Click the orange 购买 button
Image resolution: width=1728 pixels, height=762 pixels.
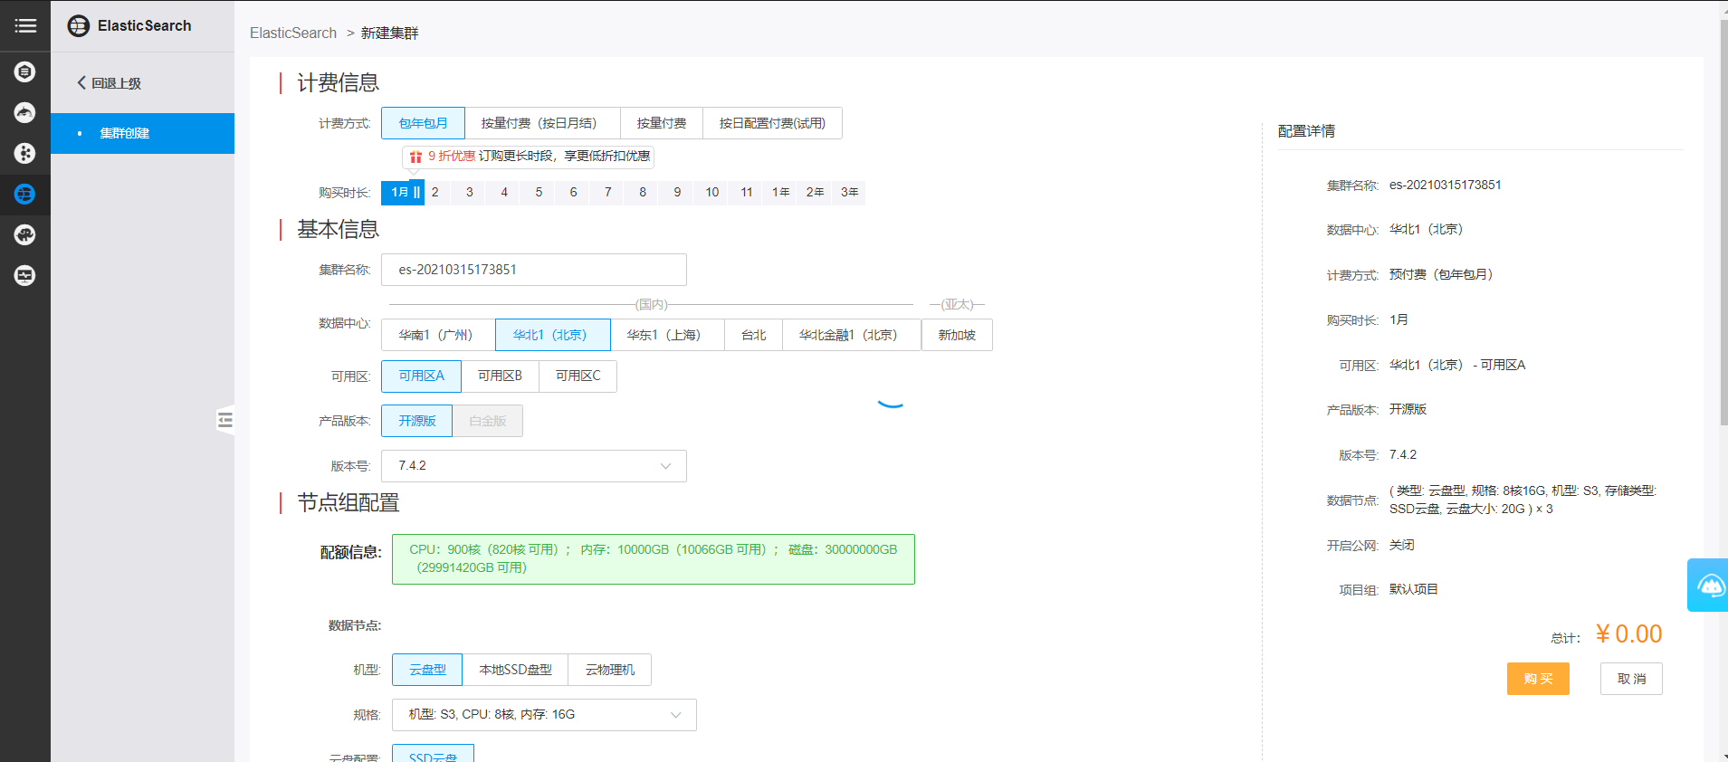[1538, 679]
